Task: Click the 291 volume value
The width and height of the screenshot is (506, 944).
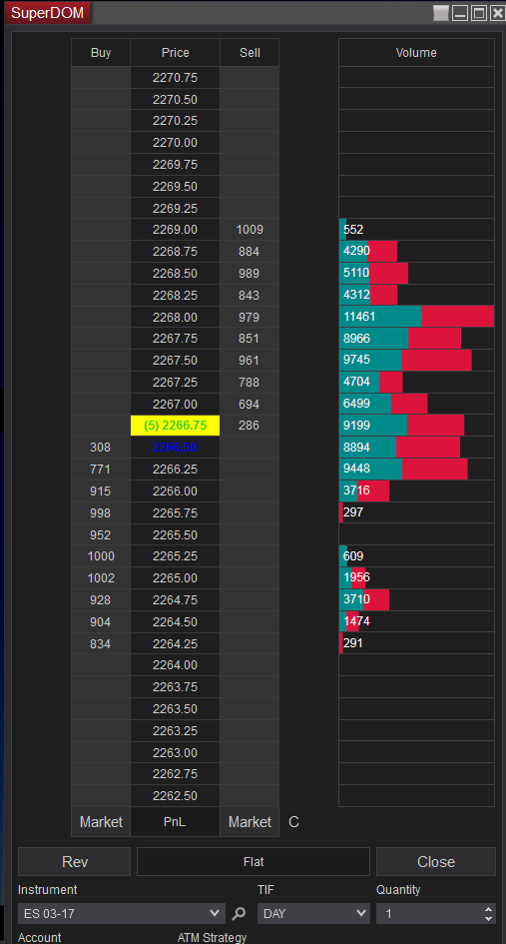Action: coord(353,643)
